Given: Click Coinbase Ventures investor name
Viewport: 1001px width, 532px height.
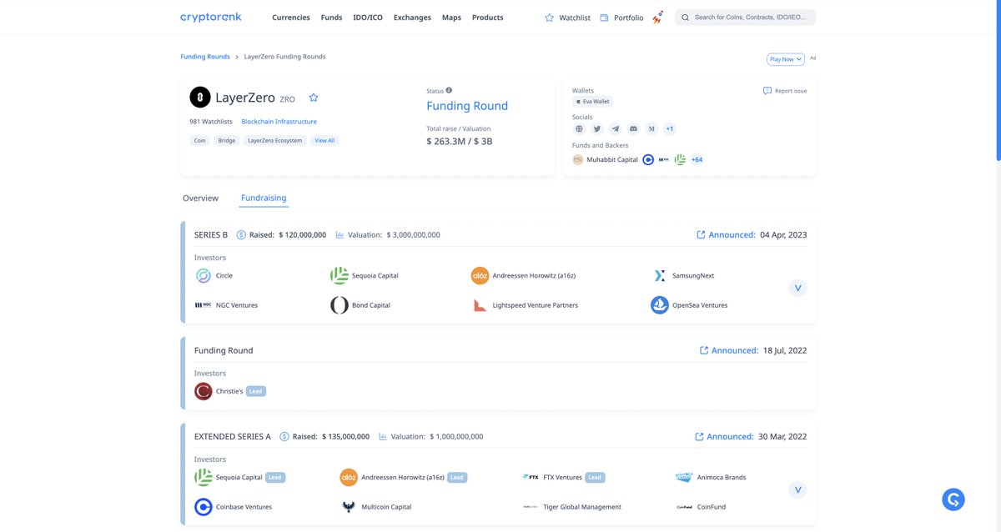Looking at the screenshot, I should pyautogui.click(x=244, y=507).
